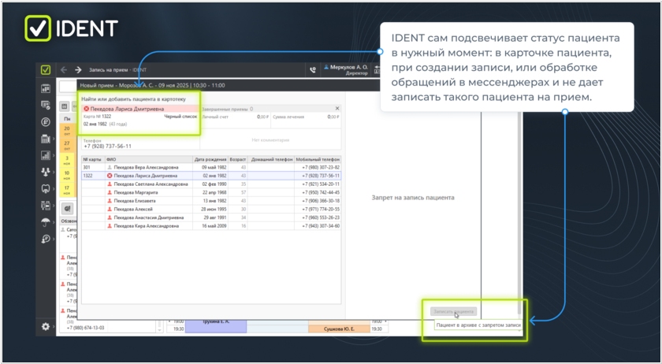Click the umbrella insurance icon in the sidebar
Image resolution: width=662 pixels, height=364 pixels.
46,222
